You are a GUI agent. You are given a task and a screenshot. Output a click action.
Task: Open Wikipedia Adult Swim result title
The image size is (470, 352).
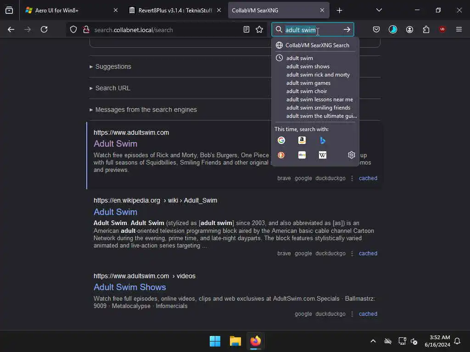coord(115,212)
